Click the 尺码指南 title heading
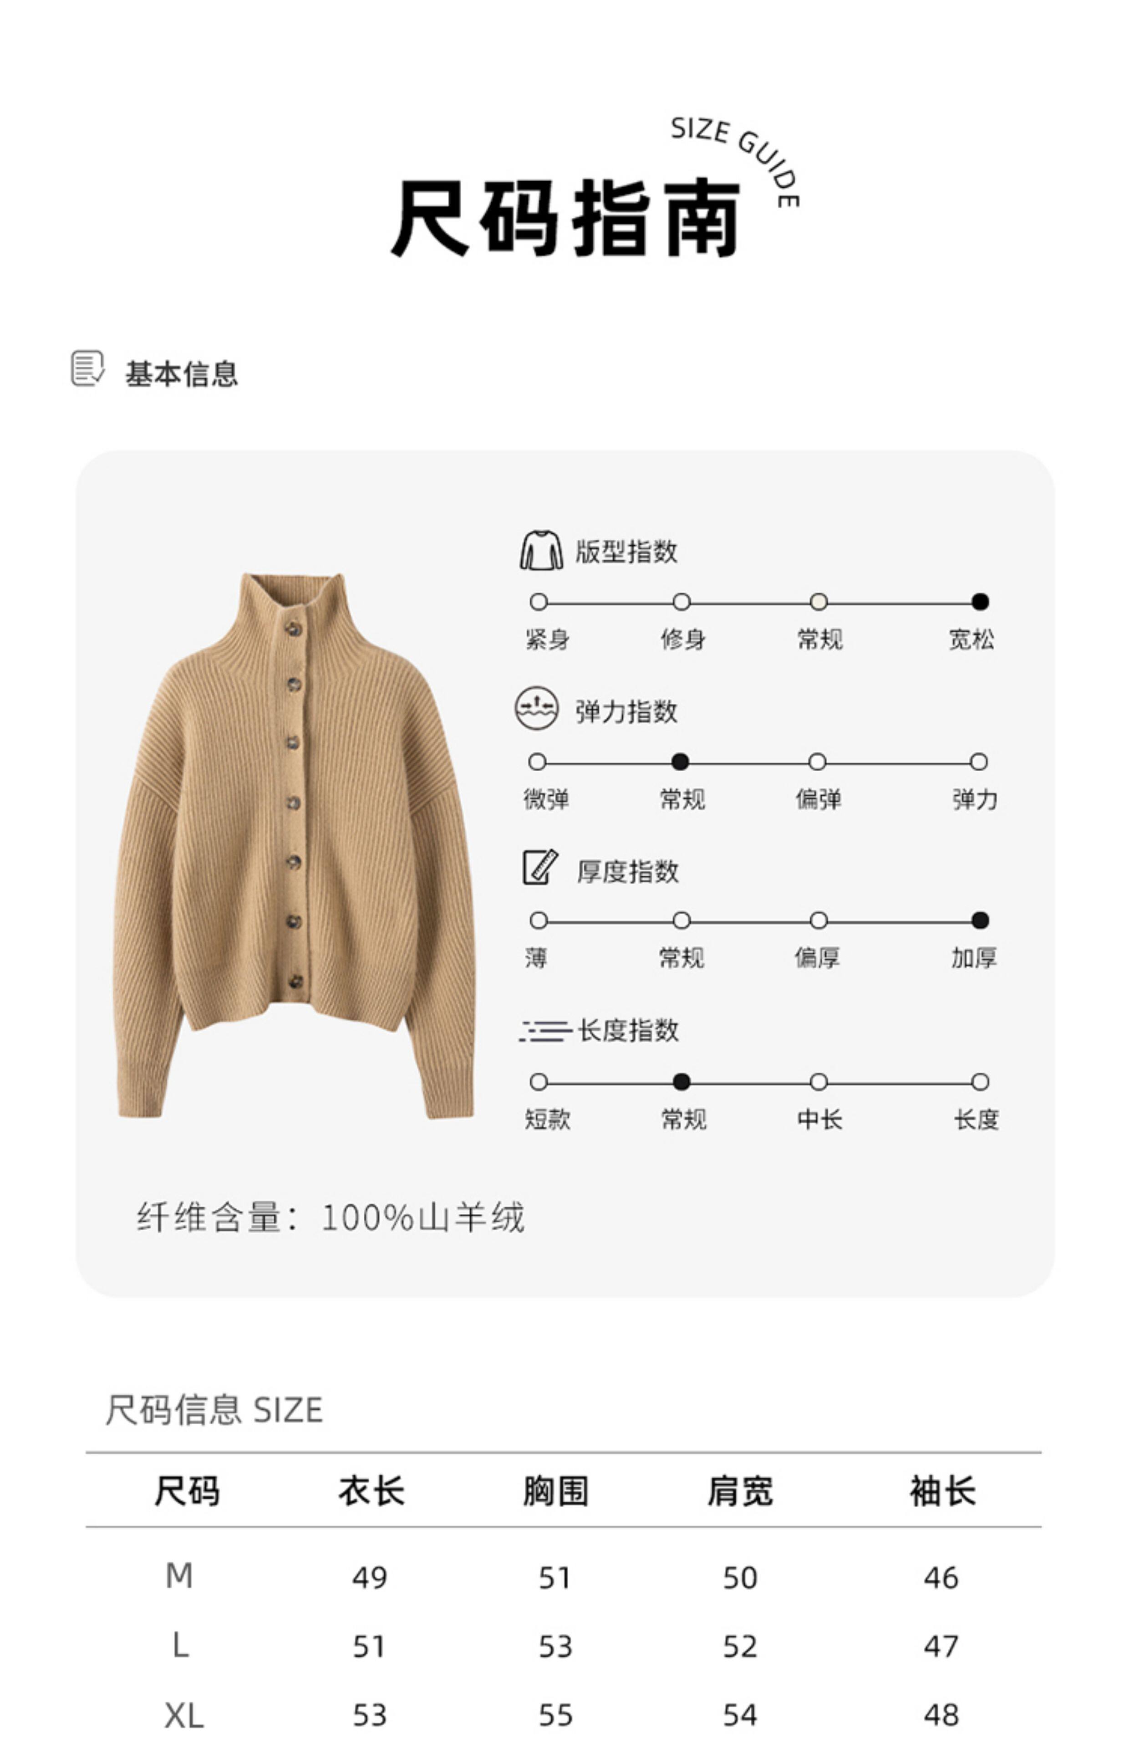 click(565, 218)
